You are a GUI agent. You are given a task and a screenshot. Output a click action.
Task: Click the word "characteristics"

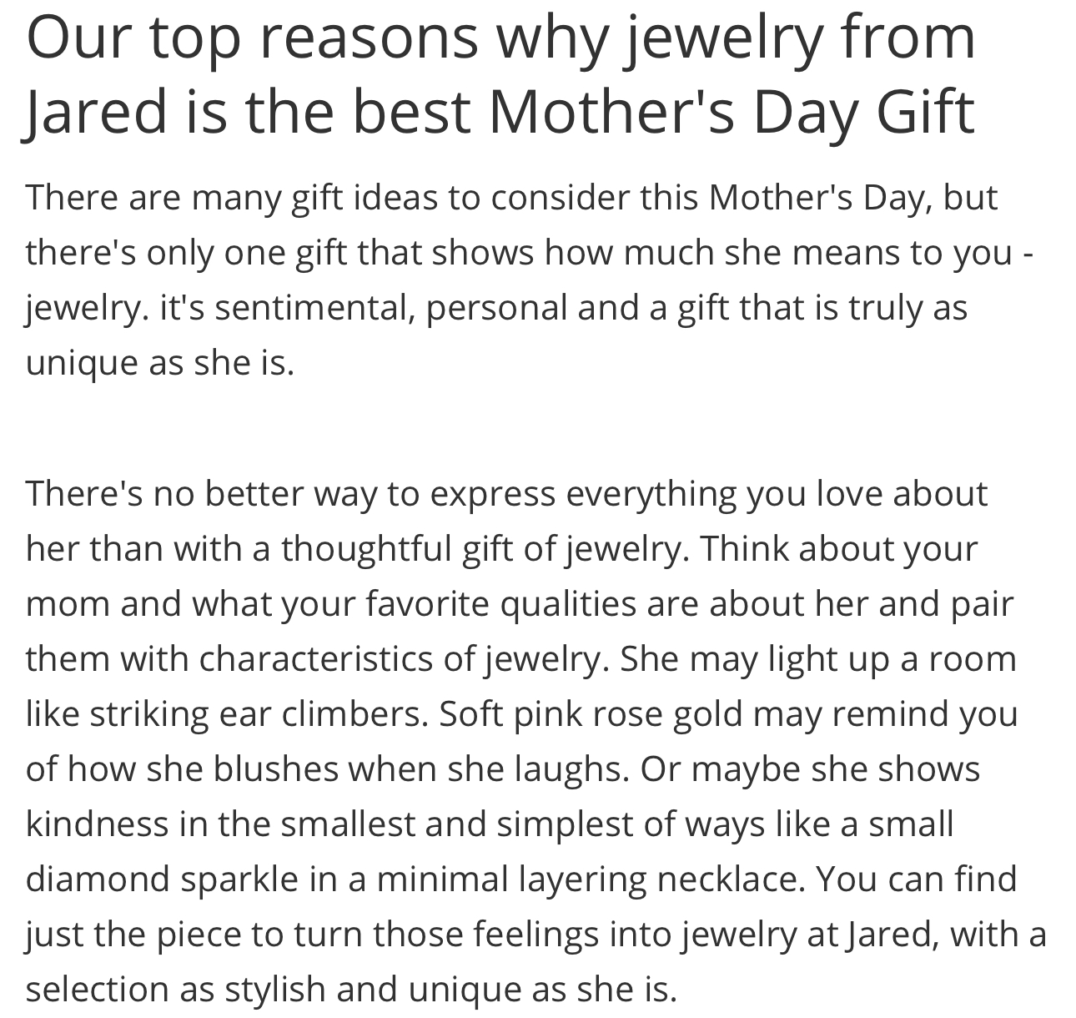tap(315, 658)
